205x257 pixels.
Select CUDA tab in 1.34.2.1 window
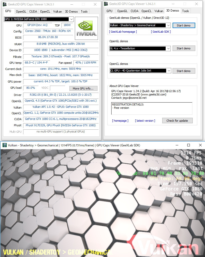coord(134,11)
